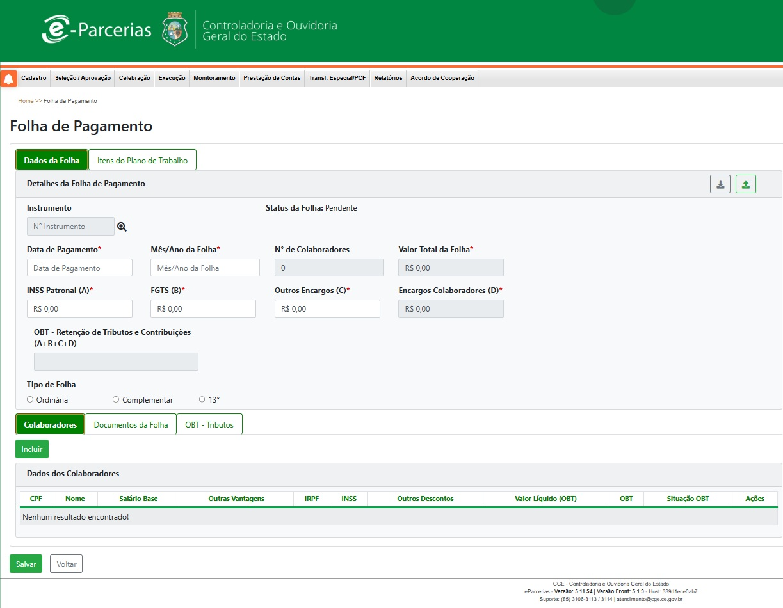Click the green upload file icon

click(745, 184)
